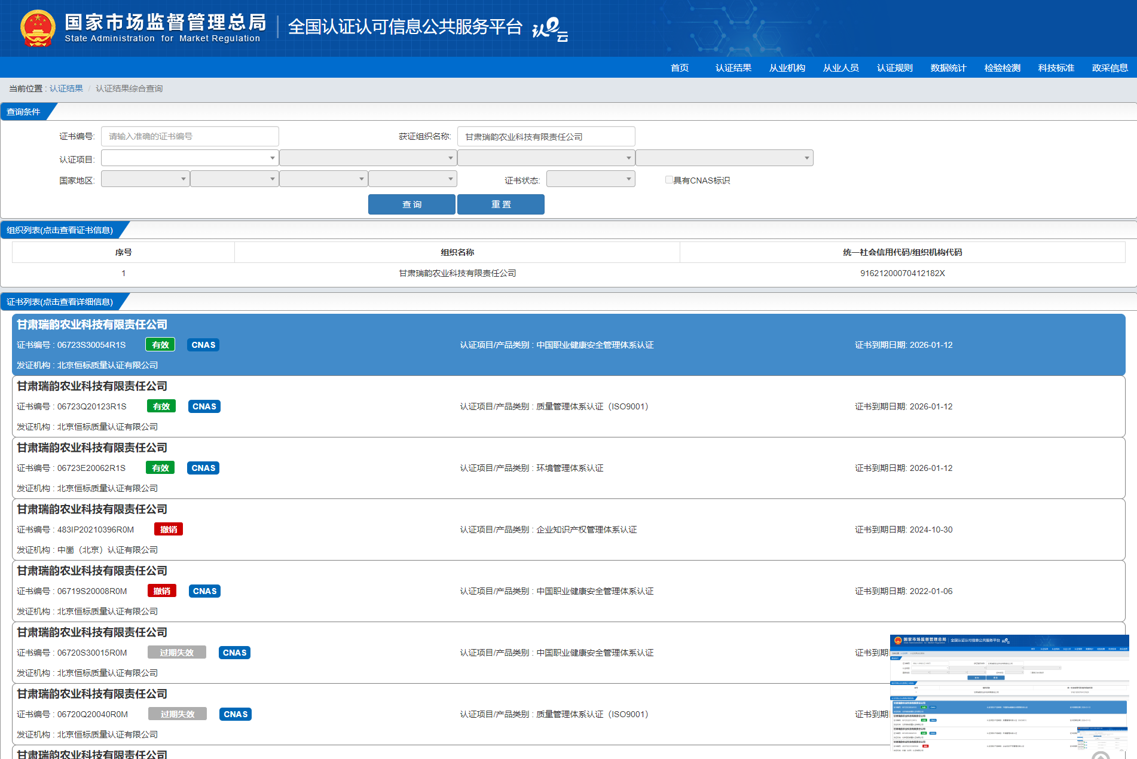Screen dimensions: 1137x759
Task: Click the 认证结果 breadcrumb link
Action: [66, 88]
